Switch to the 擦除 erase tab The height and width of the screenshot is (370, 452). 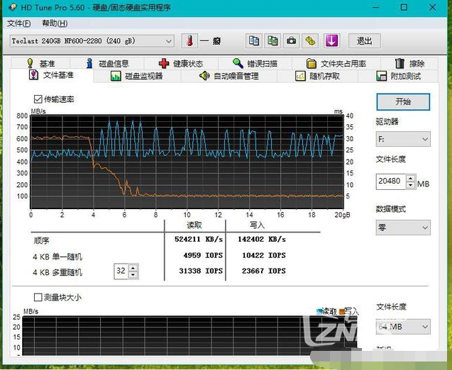coord(409,63)
